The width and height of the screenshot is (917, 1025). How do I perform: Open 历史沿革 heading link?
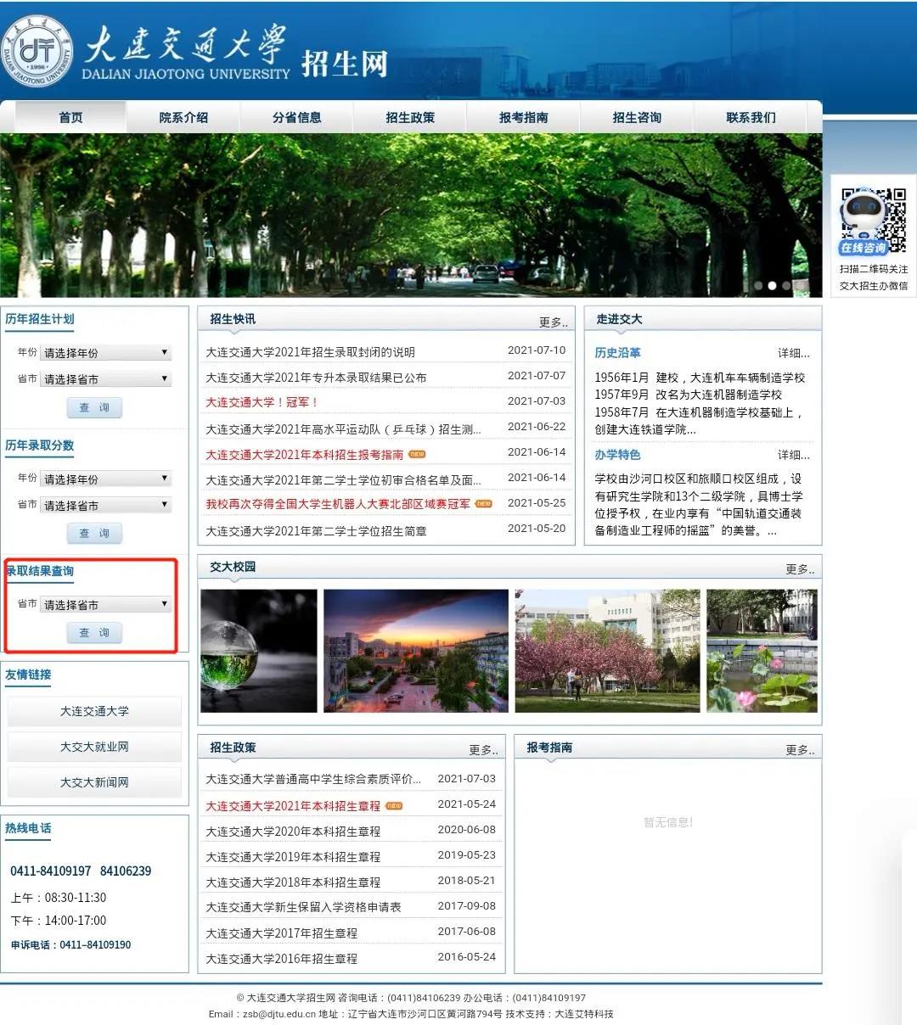pyautogui.click(x=617, y=353)
